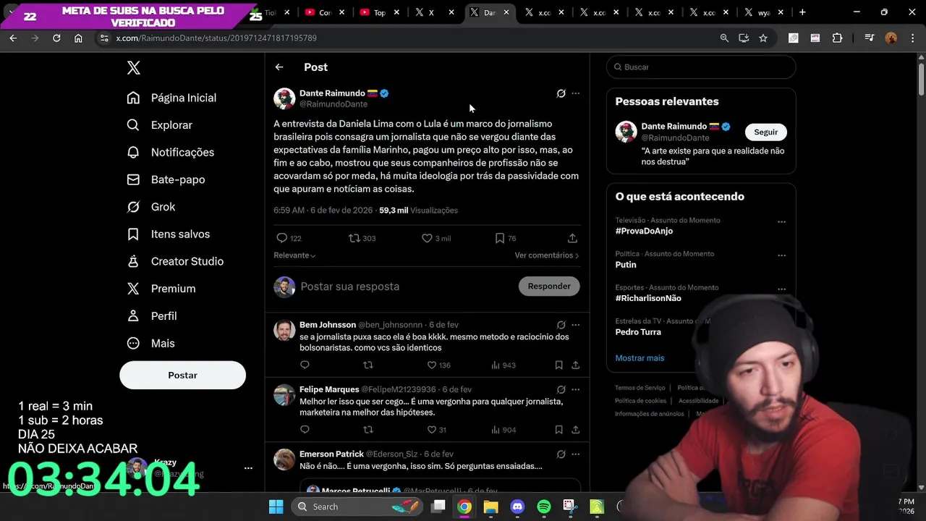Open more options on Bem Johnsson's reply
The height and width of the screenshot is (521, 926).
click(x=576, y=325)
